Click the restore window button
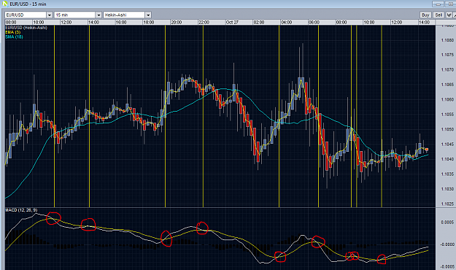Viewport: 456px width, 270px height. tap(451, 4)
